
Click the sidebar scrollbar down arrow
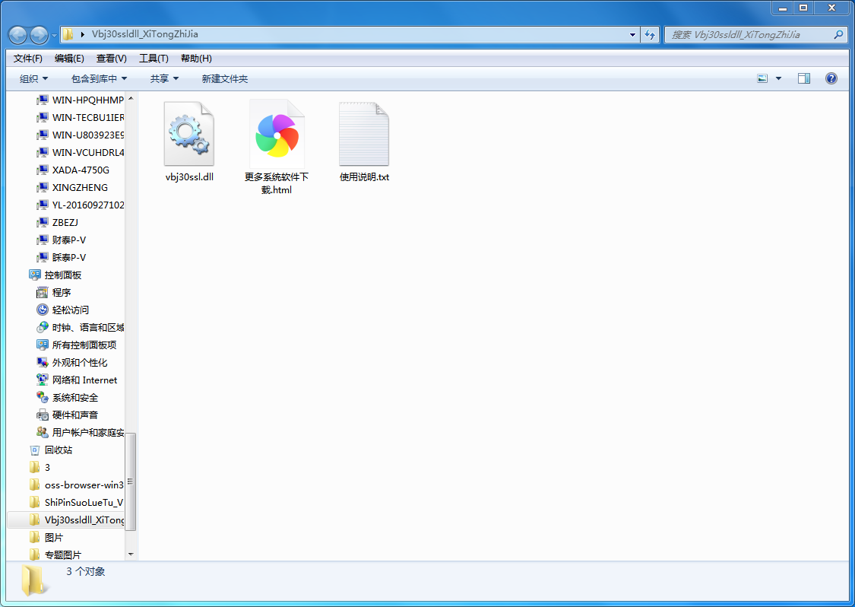[x=130, y=555]
